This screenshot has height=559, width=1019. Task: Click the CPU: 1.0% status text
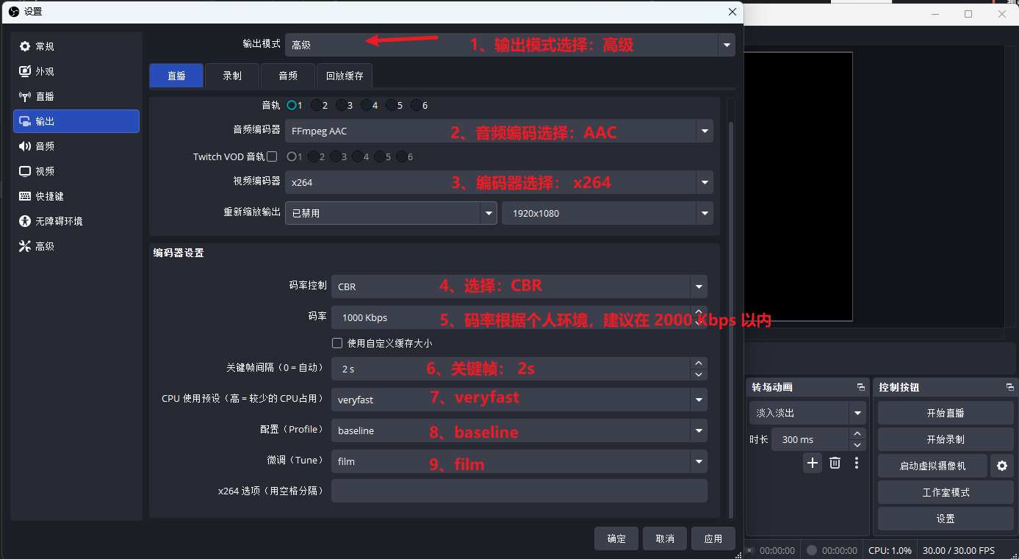pos(890,550)
